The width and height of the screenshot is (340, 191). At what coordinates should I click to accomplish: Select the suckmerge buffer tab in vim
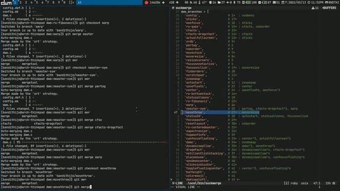click(183, 8)
